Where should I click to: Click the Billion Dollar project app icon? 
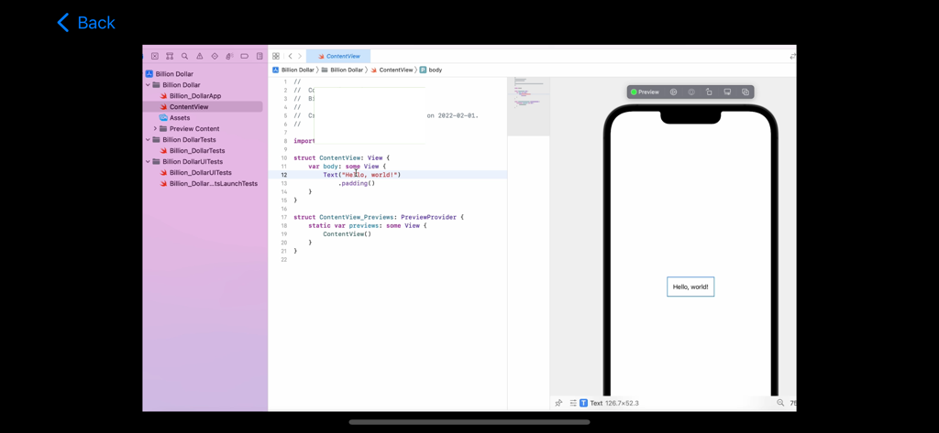coord(149,74)
